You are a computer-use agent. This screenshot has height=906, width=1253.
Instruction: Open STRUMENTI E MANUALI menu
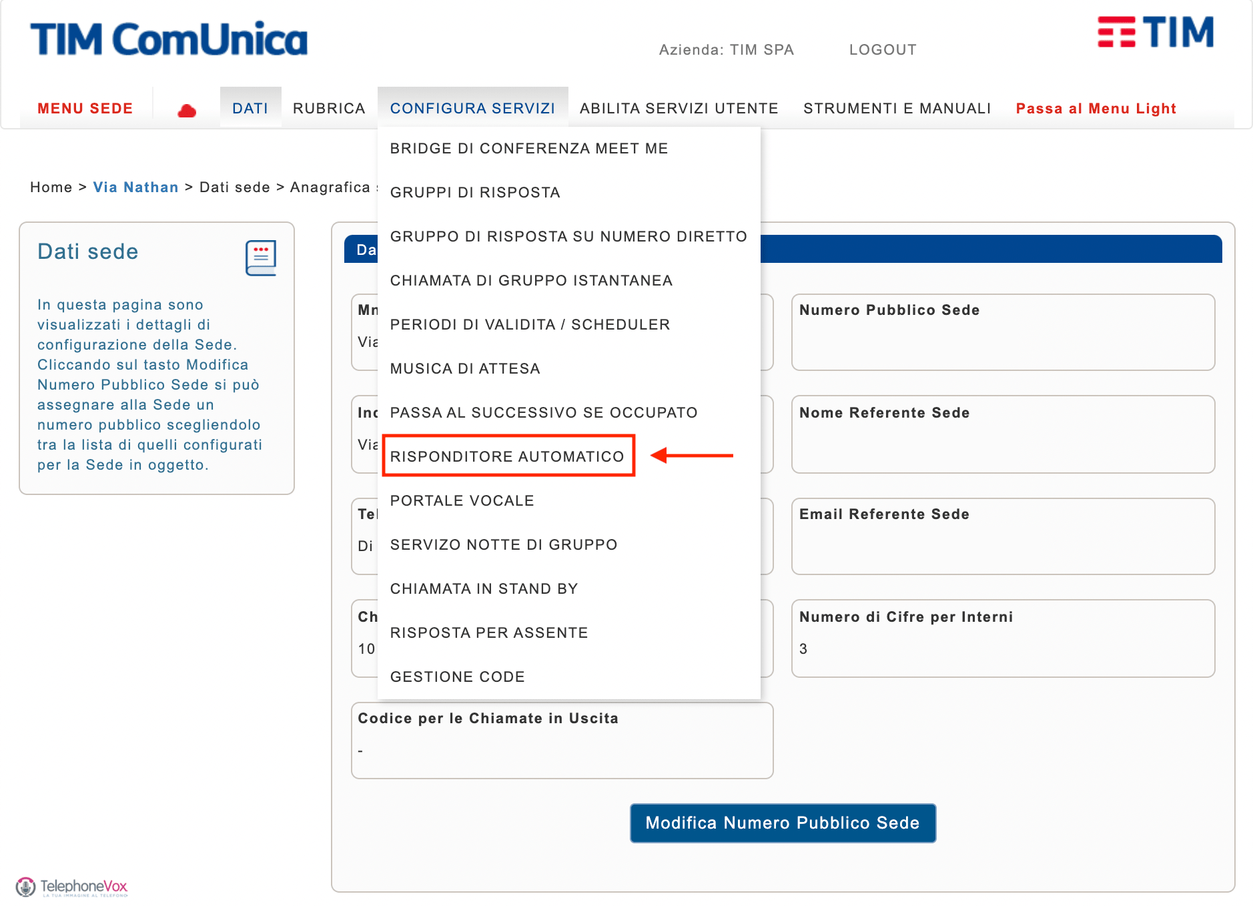point(897,108)
